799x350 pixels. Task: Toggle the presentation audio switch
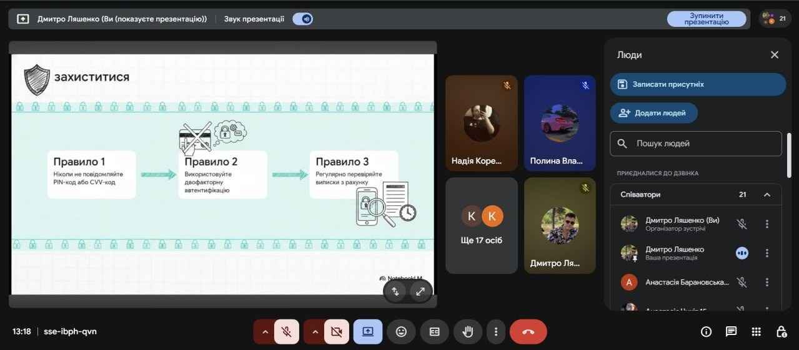302,19
